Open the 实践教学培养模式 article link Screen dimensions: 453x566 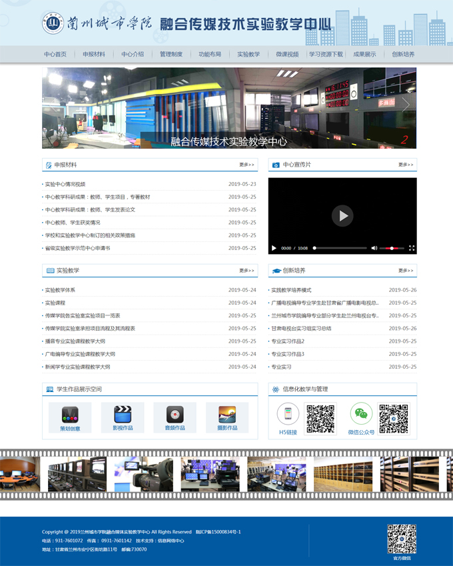click(291, 290)
